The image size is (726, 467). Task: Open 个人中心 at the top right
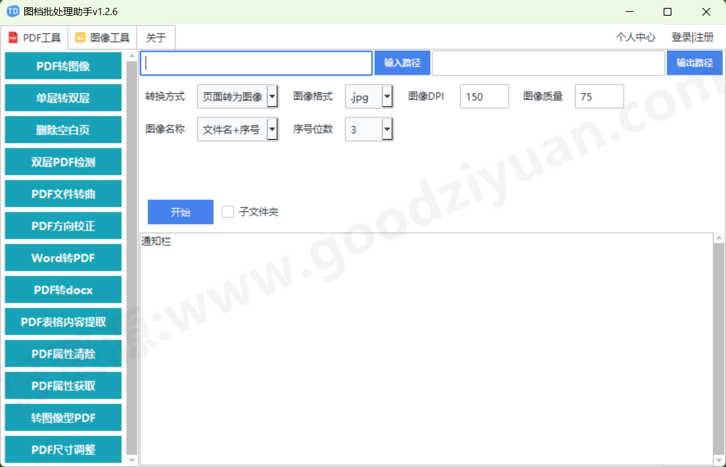[635, 37]
